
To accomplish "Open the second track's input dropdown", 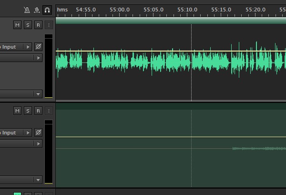I will [28, 133].
